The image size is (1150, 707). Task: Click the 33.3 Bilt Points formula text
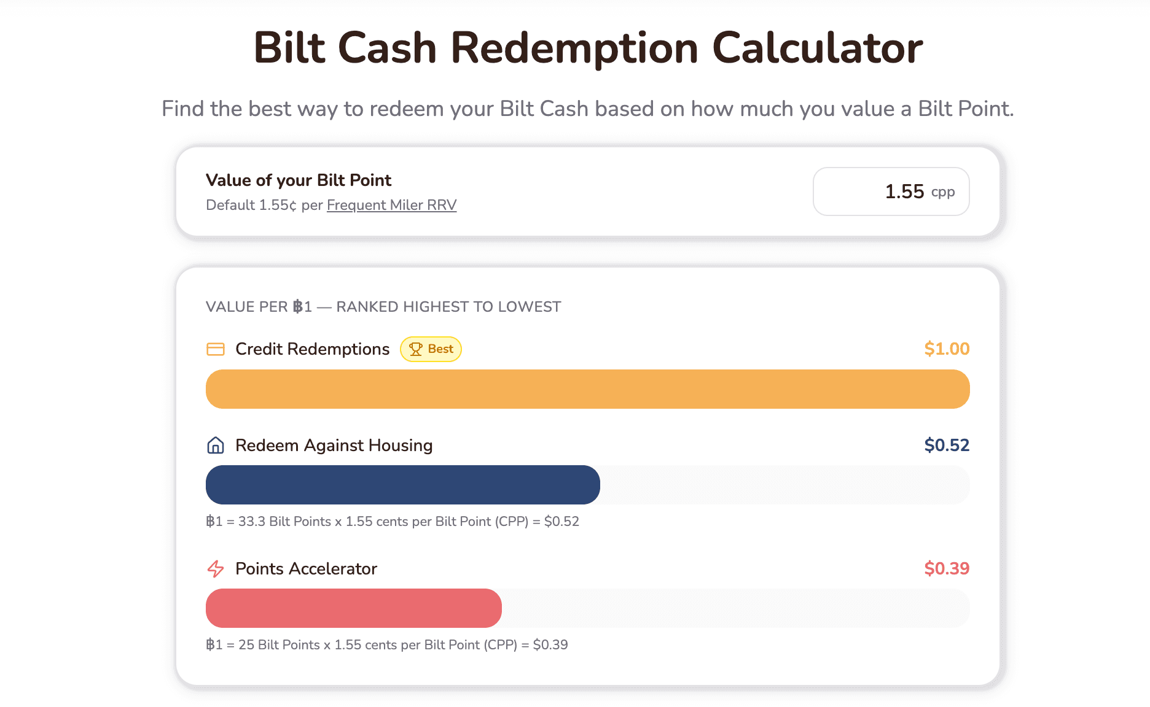tap(392, 522)
